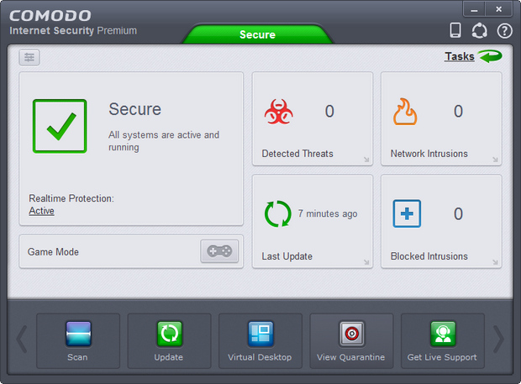Screen dimensions: 521x384
Task: Go to previous shortcuts with left arrow
Action: [x=22, y=339]
